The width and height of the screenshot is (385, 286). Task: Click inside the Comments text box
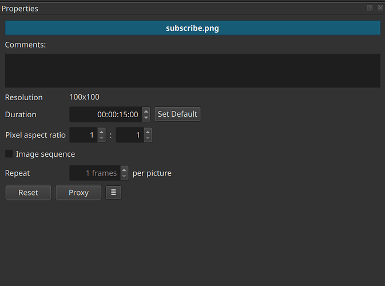192,70
